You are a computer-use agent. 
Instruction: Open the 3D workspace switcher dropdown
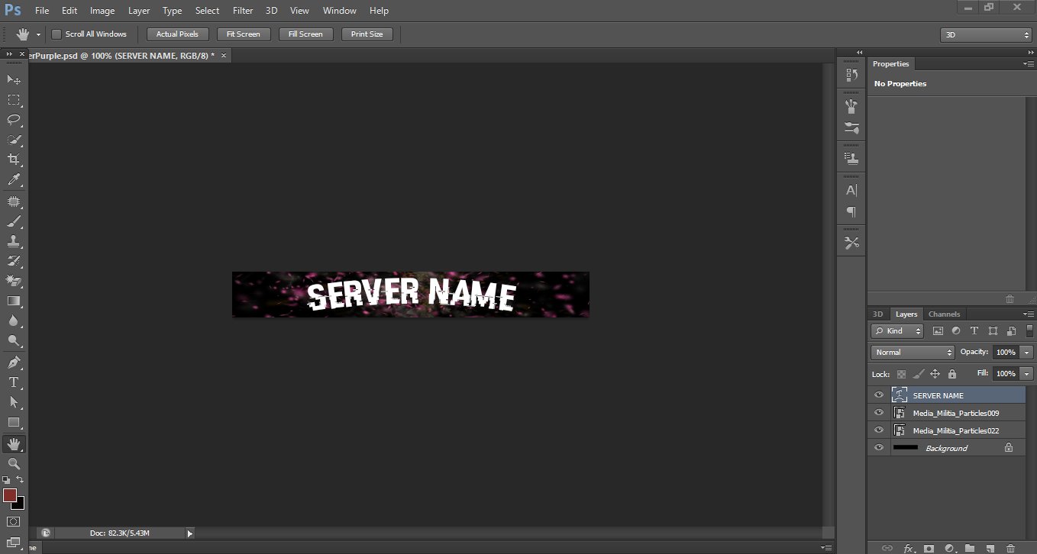(987, 35)
